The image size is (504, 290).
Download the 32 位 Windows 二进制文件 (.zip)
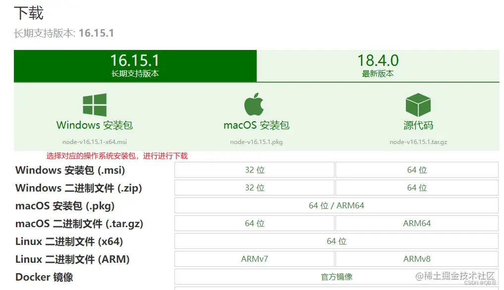[255, 188]
